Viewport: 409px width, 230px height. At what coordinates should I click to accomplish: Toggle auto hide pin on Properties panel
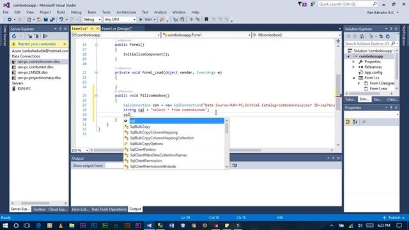pyautogui.click(x=391, y=107)
